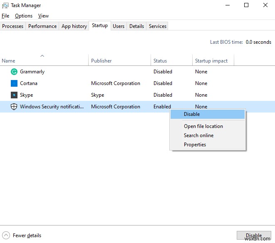
Task: Click the sort arrow above Name column
Action: click(x=42, y=56)
